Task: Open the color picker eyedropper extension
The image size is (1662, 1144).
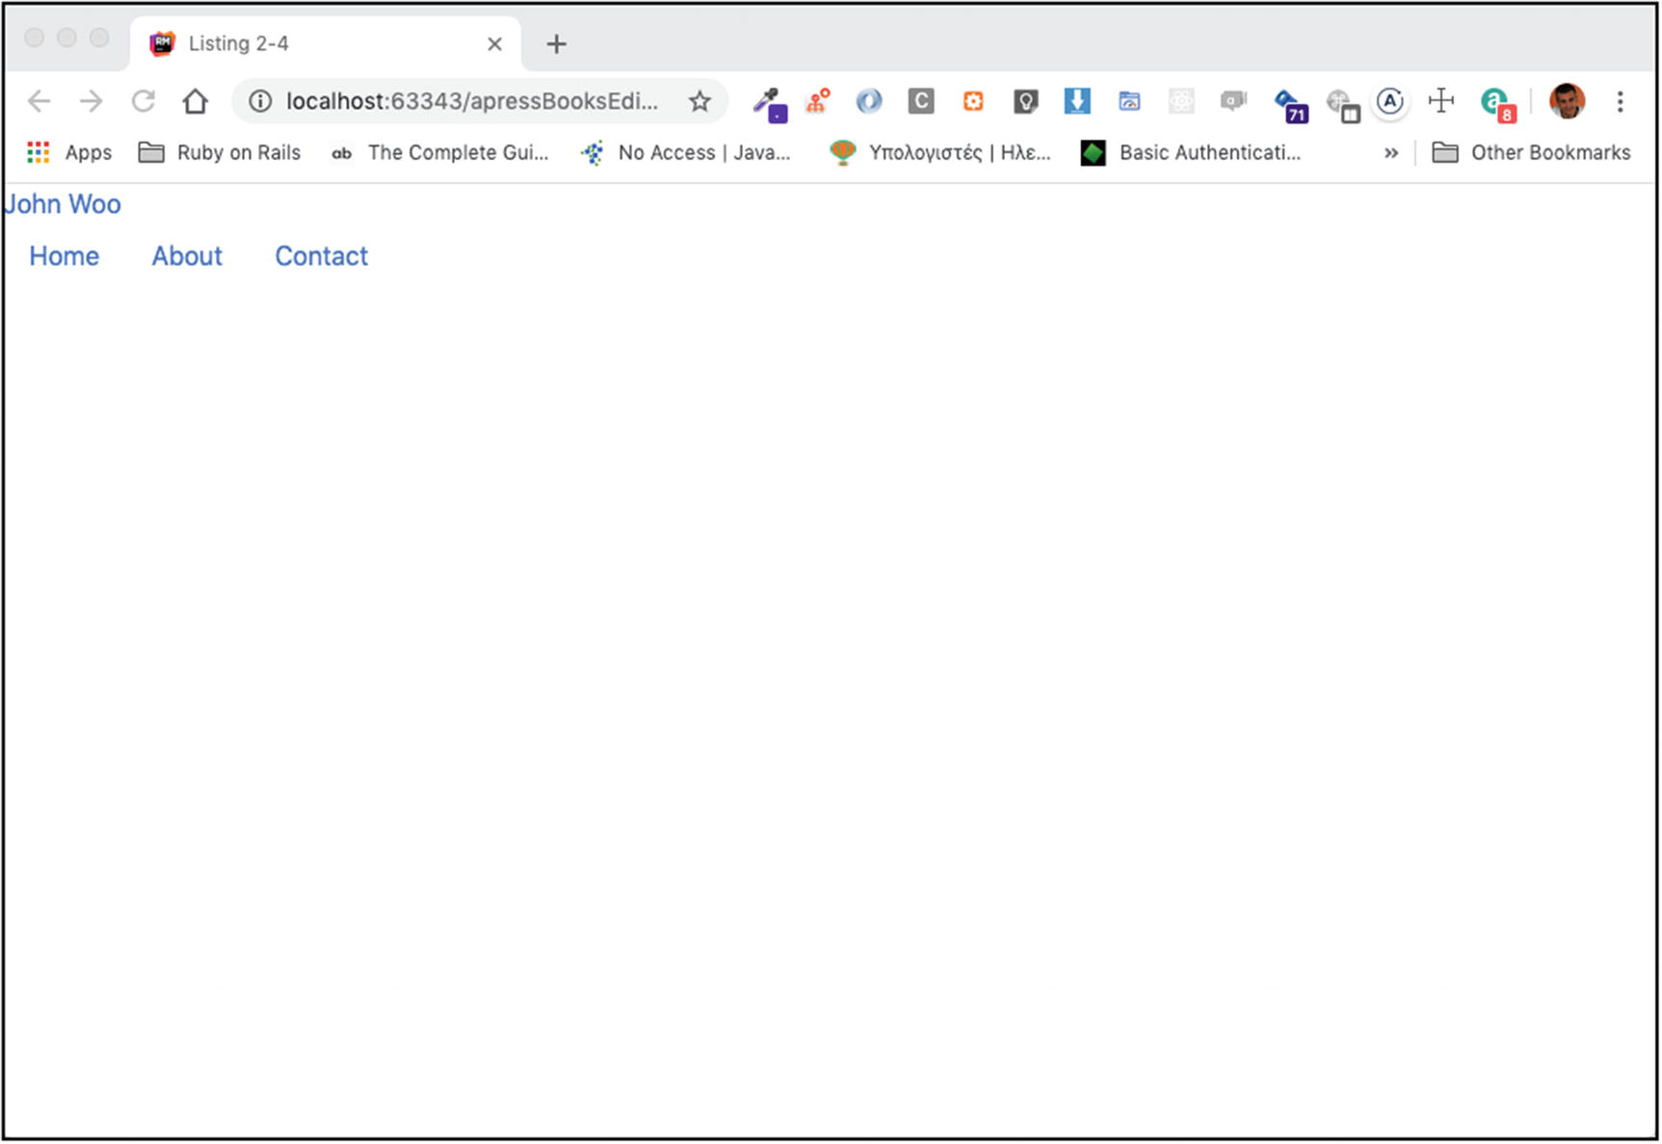Action: 769,102
